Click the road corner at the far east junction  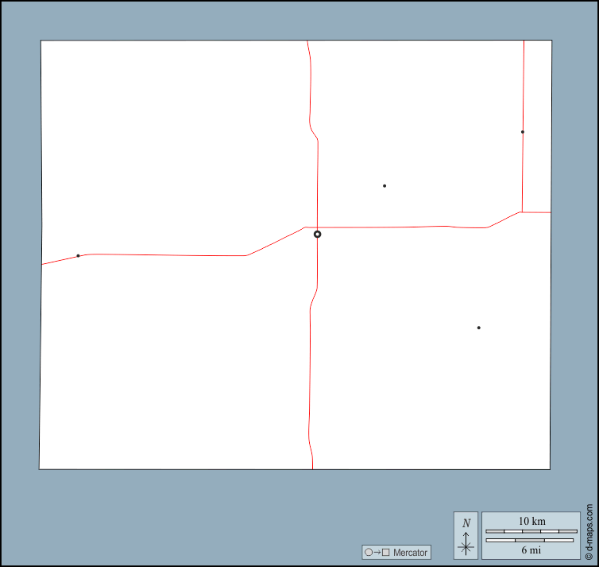[522, 212]
